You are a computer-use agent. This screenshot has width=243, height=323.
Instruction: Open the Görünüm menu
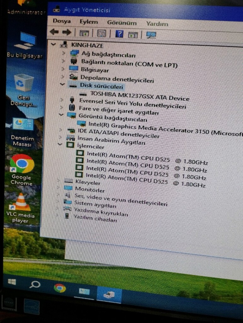click(122, 23)
